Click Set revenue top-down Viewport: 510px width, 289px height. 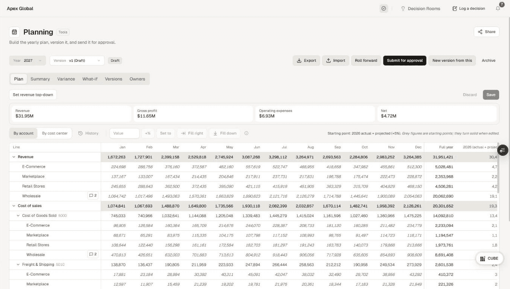coord(33,95)
